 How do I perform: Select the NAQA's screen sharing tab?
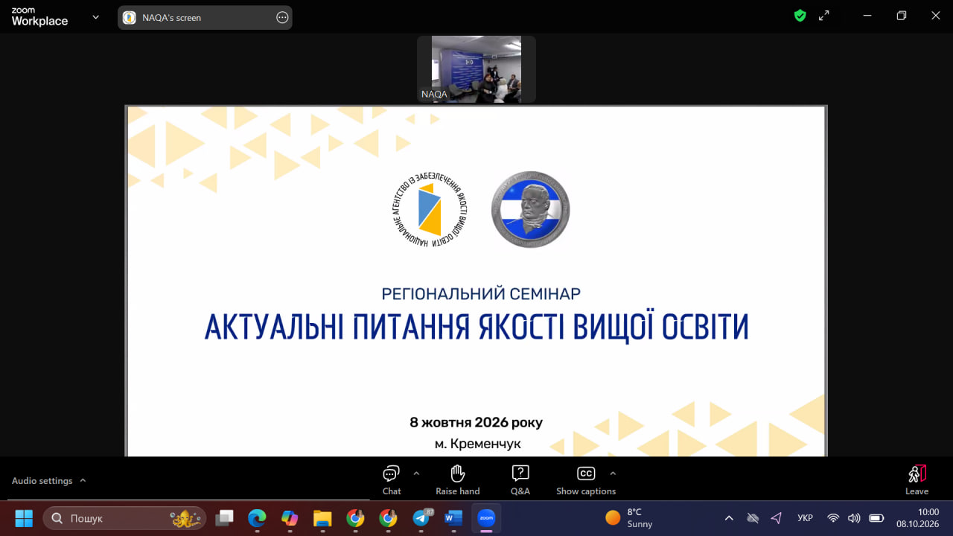click(x=205, y=18)
